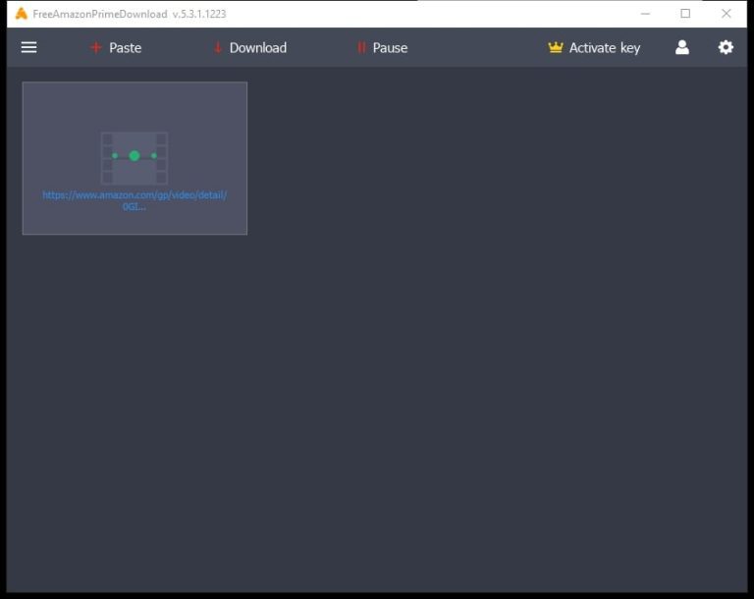The height and width of the screenshot is (599, 754).
Task: Minimize the application window
Action: pos(645,14)
